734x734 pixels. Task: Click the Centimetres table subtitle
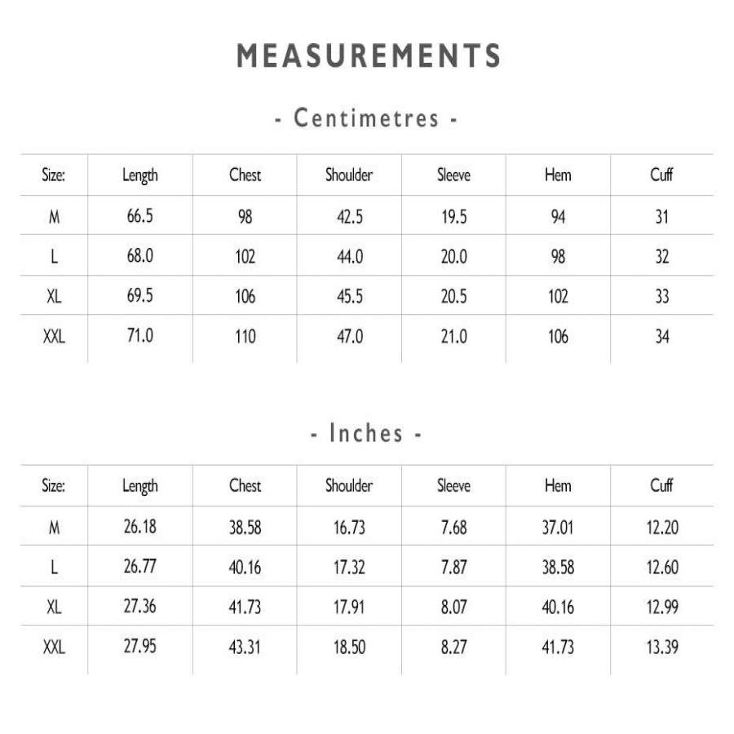(366, 118)
